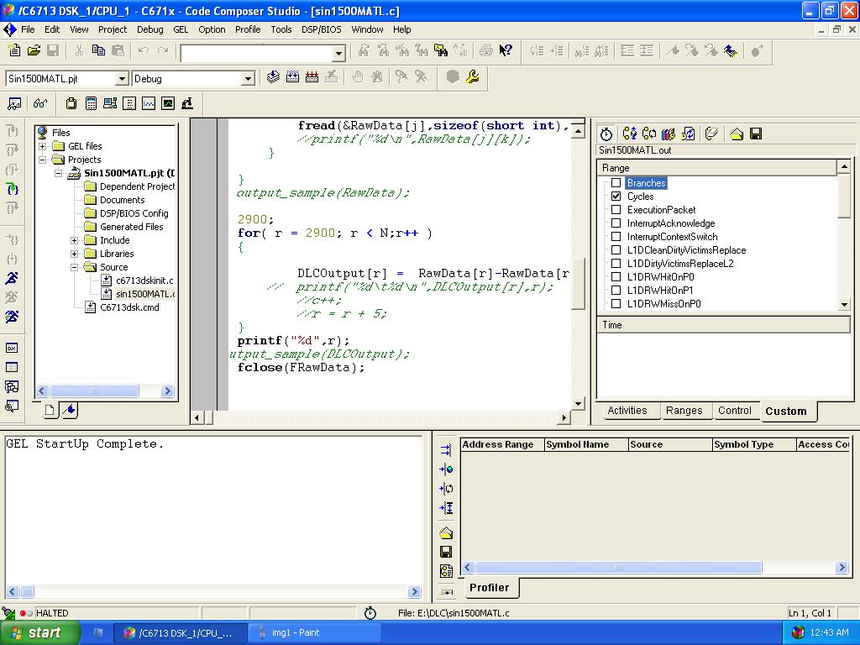The image size is (860, 645).
Task: Click the profiler table horizontal scrollbar thumb
Action: pyautogui.click(x=619, y=568)
